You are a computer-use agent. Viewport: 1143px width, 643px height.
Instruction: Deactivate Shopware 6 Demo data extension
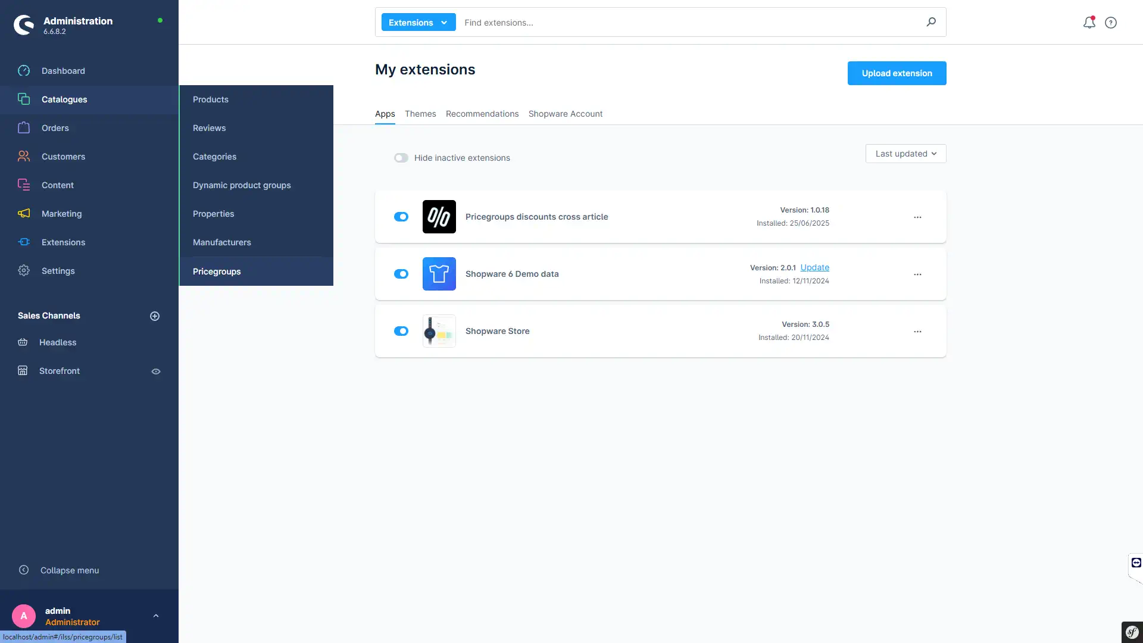(x=401, y=274)
